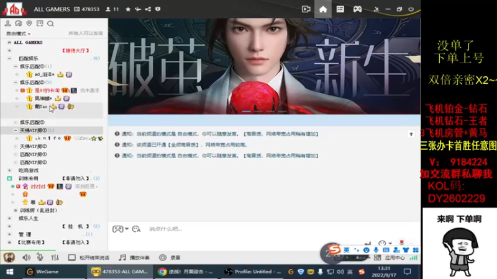This screenshot has width=497, height=279.
Task: Open the headset support icon in sidebar
Action: coord(19,24)
